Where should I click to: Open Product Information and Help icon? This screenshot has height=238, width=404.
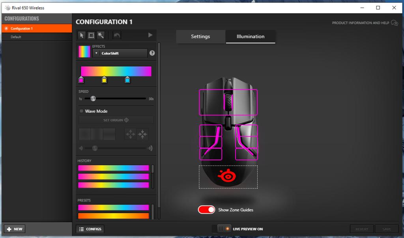tap(394, 23)
